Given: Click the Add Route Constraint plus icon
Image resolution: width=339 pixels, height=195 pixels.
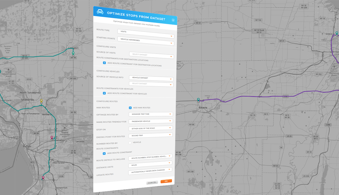Looking at the screenshot, I should [104, 153].
